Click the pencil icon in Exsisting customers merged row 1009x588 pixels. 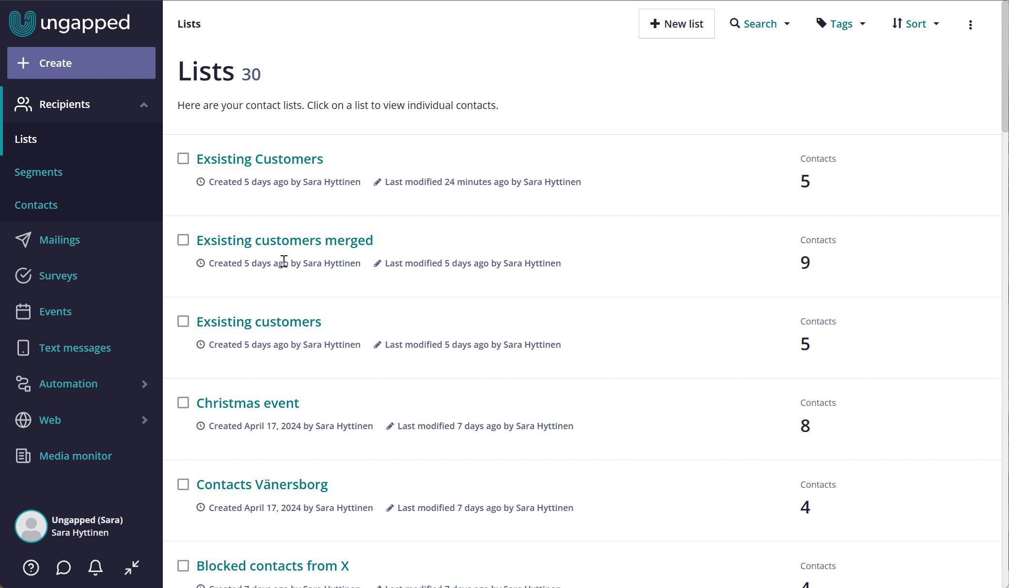(377, 263)
